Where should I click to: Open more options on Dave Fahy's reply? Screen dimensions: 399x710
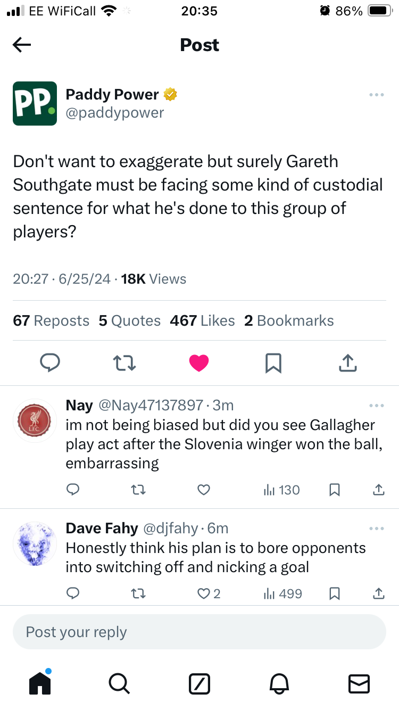(x=376, y=529)
